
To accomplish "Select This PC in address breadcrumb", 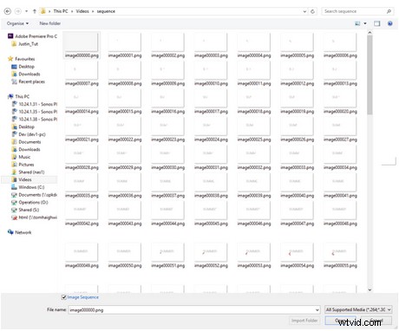I will point(61,11).
